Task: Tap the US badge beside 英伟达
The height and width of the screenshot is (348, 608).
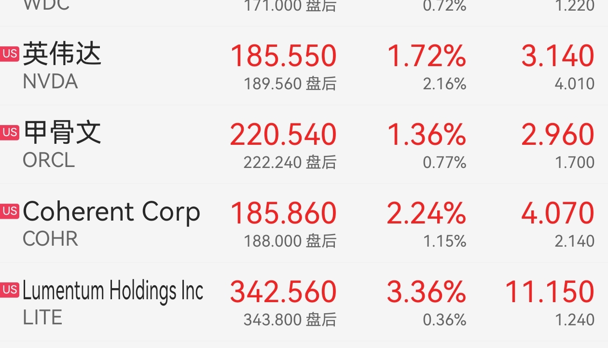Action: click(9, 54)
